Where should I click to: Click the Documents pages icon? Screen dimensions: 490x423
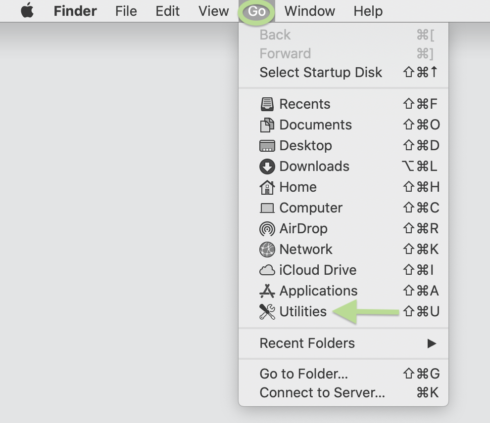tap(267, 125)
